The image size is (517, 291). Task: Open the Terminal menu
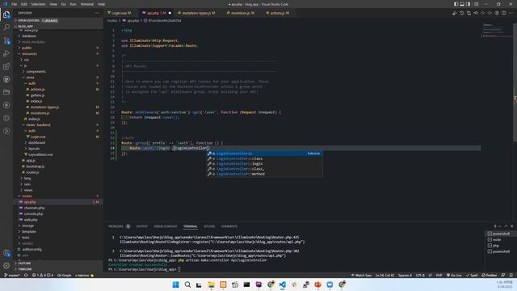click(87, 4)
